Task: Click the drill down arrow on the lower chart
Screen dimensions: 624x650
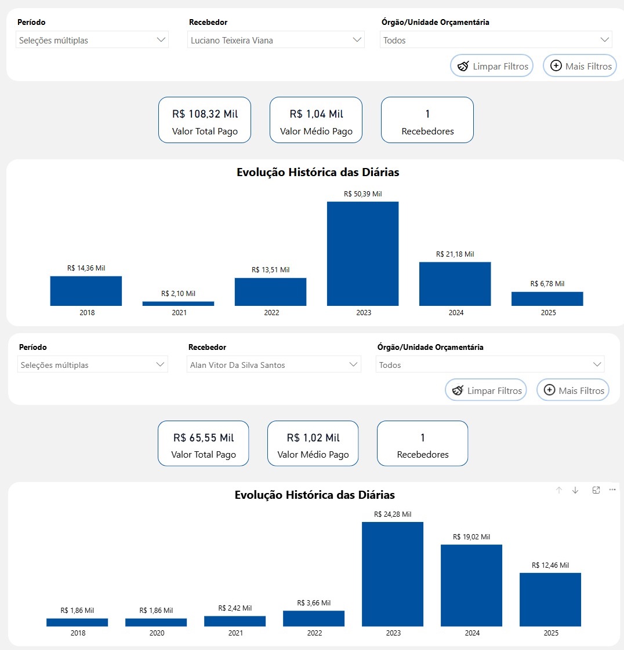Action: point(575,490)
